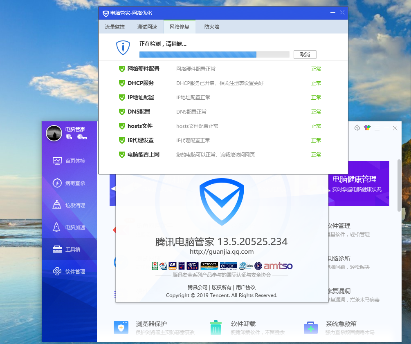Open the main window hamburger menu

377,128
